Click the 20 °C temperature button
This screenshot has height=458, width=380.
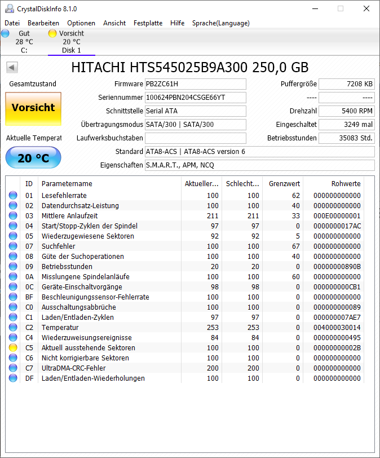(x=33, y=158)
